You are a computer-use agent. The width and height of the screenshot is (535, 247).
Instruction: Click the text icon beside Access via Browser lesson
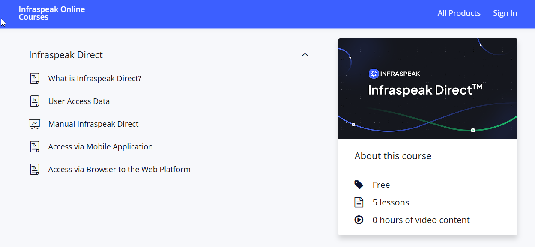[35, 170]
